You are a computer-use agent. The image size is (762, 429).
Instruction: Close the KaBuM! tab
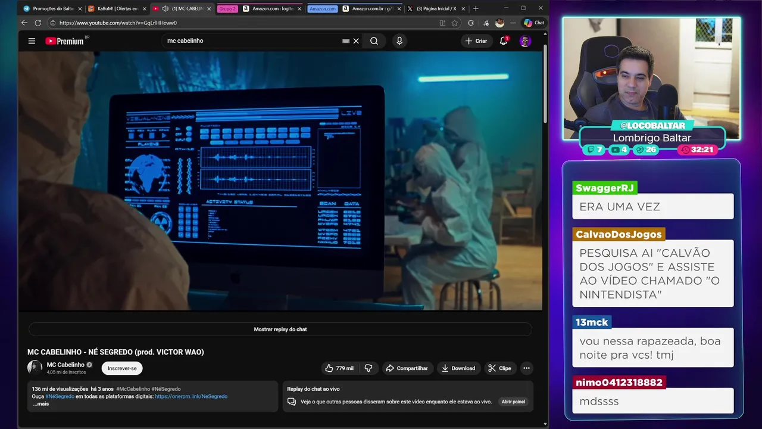tap(144, 9)
